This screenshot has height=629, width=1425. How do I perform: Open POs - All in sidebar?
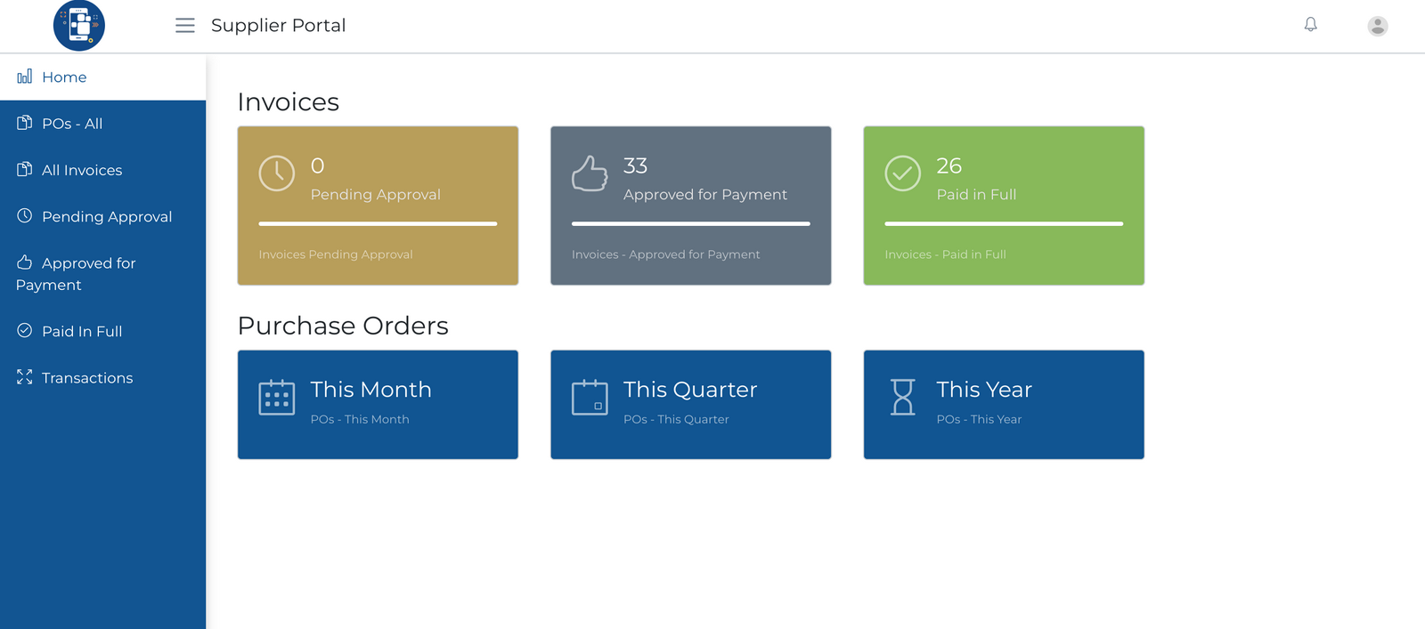72,124
